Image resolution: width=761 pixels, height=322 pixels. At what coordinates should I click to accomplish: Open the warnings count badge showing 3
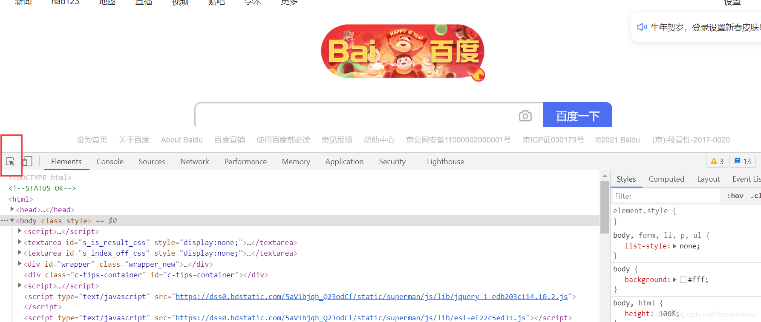pyautogui.click(x=717, y=162)
